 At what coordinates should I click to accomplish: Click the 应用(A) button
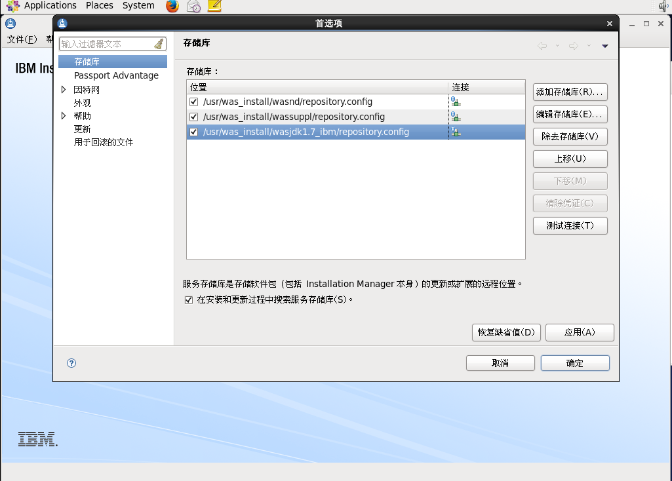(580, 332)
